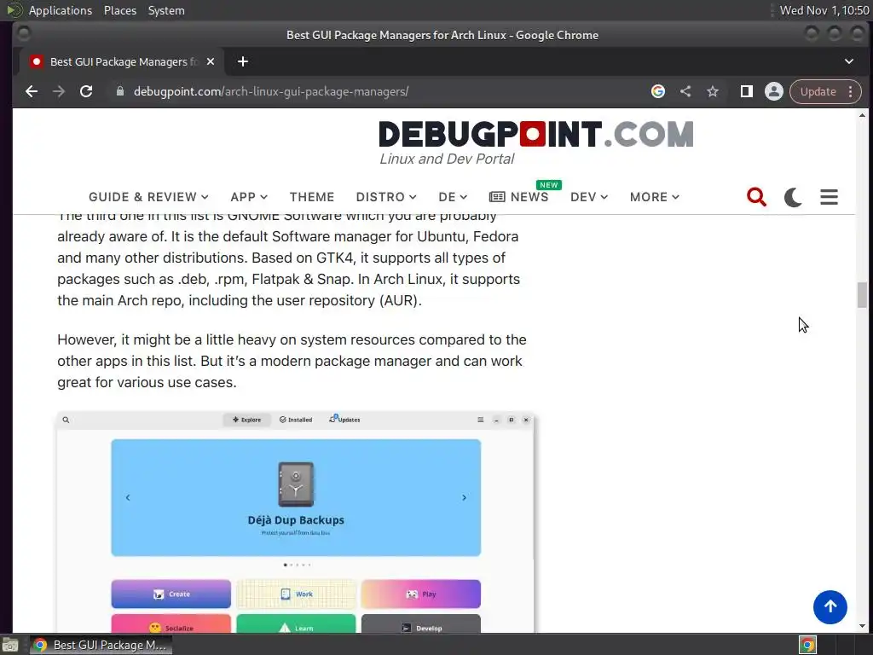
Task: Bookmark this page with the star
Action: (x=713, y=91)
